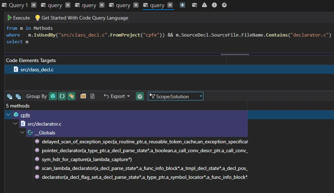Toggle Group By namespace braces button
The width and height of the screenshot is (334, 193).
tap(62, 96)
